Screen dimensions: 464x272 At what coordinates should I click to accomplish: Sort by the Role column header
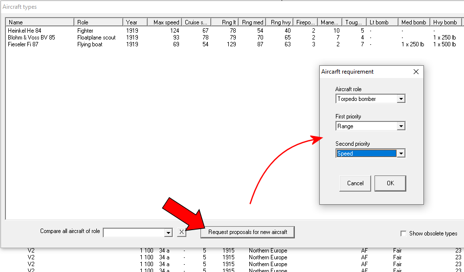(x=98, y=22)
